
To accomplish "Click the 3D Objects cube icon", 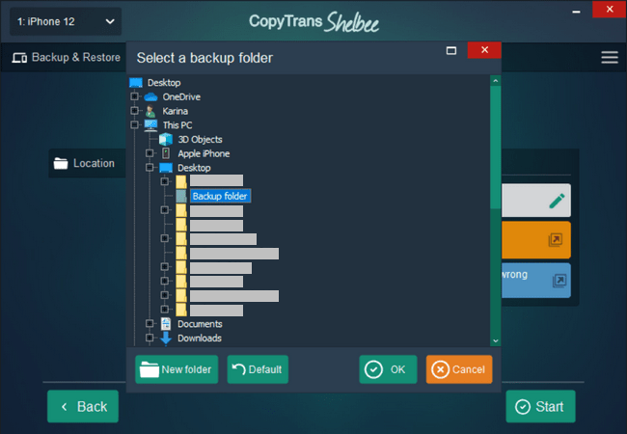I will [x=166, y=140].
